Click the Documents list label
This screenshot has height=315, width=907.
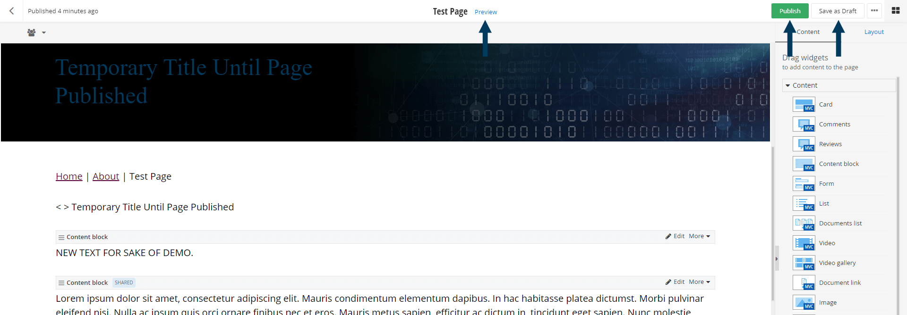840,224
